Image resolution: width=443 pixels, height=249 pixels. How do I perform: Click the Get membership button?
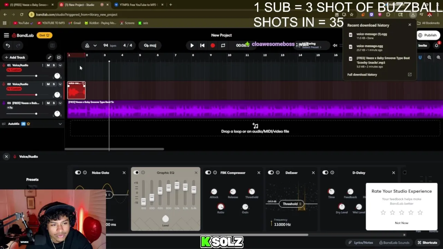(x=44, y=35)
